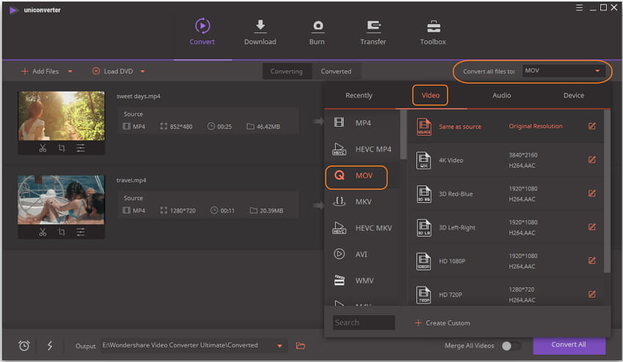This screenshot has height=362, width=623.
Task: Choose the 4K Video preset
Action: pyautogui.click(x=506, y=160)
